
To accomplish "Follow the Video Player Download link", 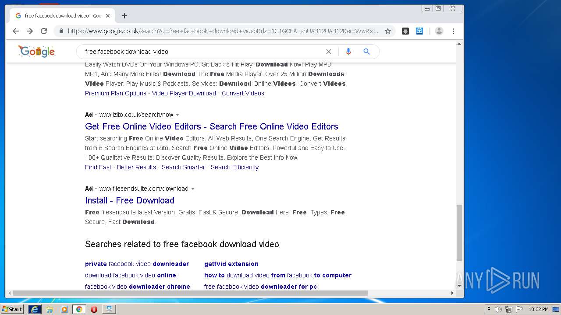I will [184, 93].
